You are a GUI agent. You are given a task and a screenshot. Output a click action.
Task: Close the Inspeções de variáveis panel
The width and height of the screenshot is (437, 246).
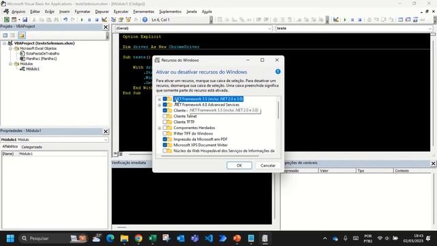click(x=433, y=163)
